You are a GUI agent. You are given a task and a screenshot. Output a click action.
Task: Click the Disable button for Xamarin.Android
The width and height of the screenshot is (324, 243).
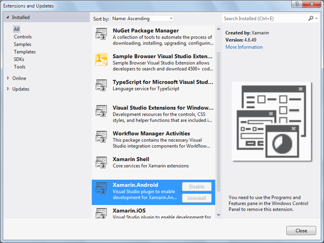point(197,187)
